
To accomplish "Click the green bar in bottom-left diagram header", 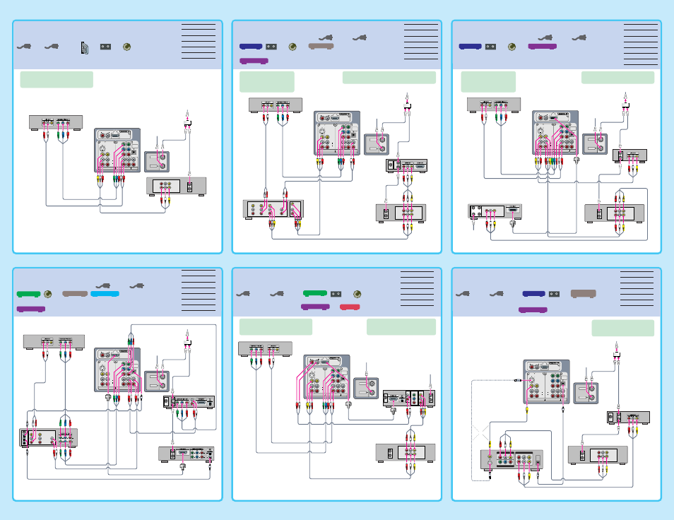I will tap(28, 294).
